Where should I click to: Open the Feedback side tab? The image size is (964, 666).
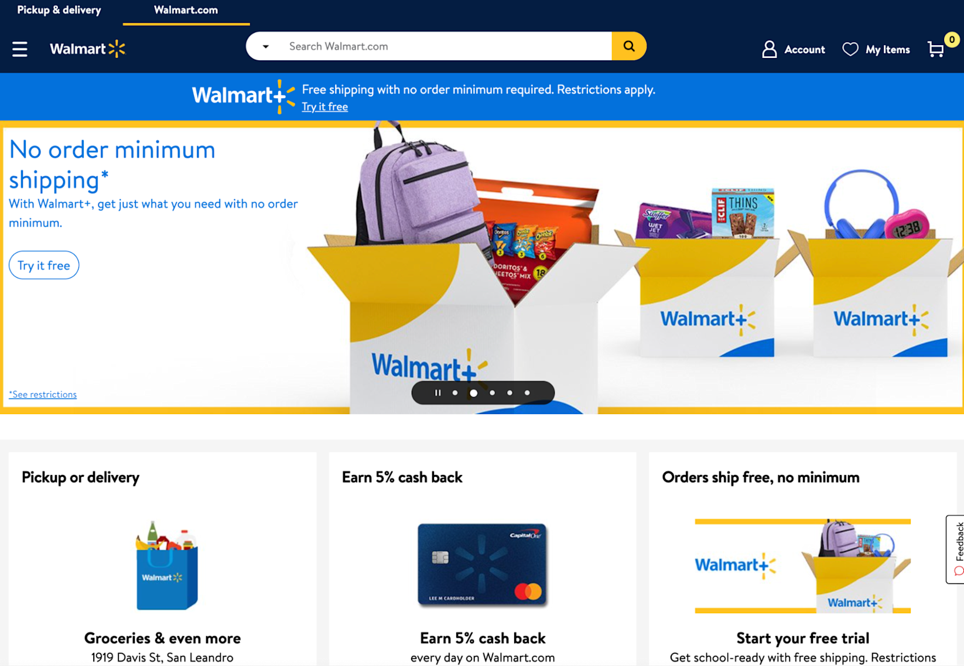pyautogui.click(x=955, y=549)
